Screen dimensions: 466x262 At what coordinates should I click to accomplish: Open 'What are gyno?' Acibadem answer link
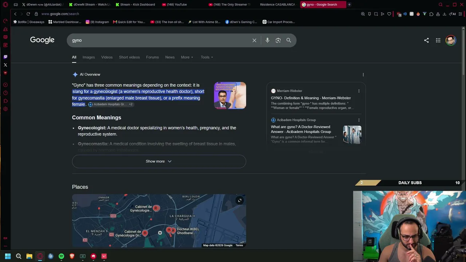click(x=301, y=129)
